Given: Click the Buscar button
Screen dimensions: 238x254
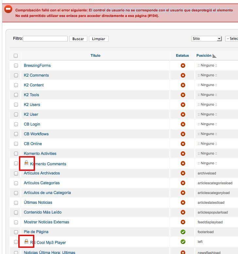Looking at the screenshot, I should 78,39.
